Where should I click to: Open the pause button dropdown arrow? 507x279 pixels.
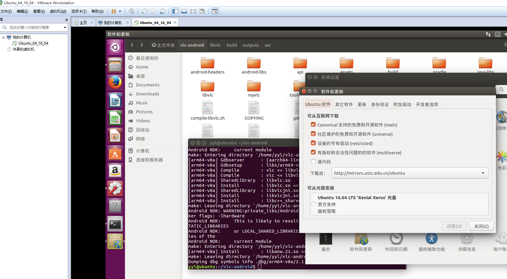tap(120, 11)
